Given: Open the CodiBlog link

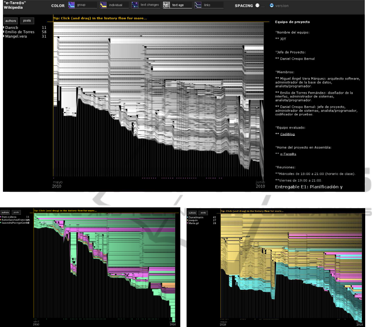Looking at the screenshot, I should pyautogui.click(x=287, y=134).
